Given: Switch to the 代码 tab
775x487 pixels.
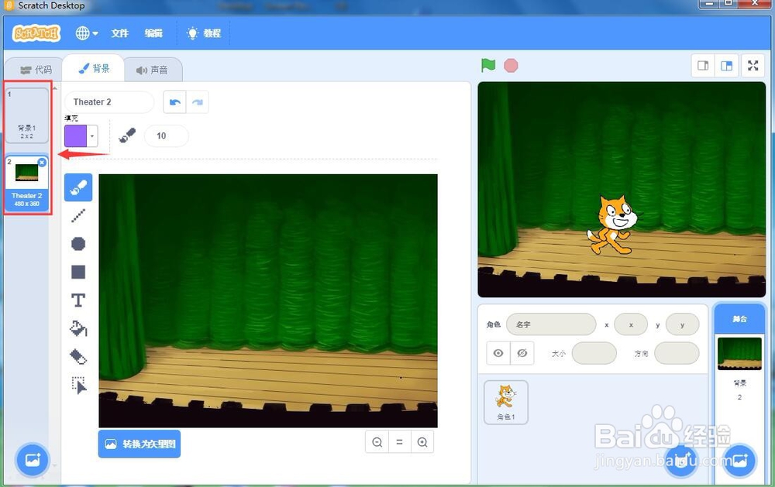Looking at the screenshot, I should coord(36,70).
